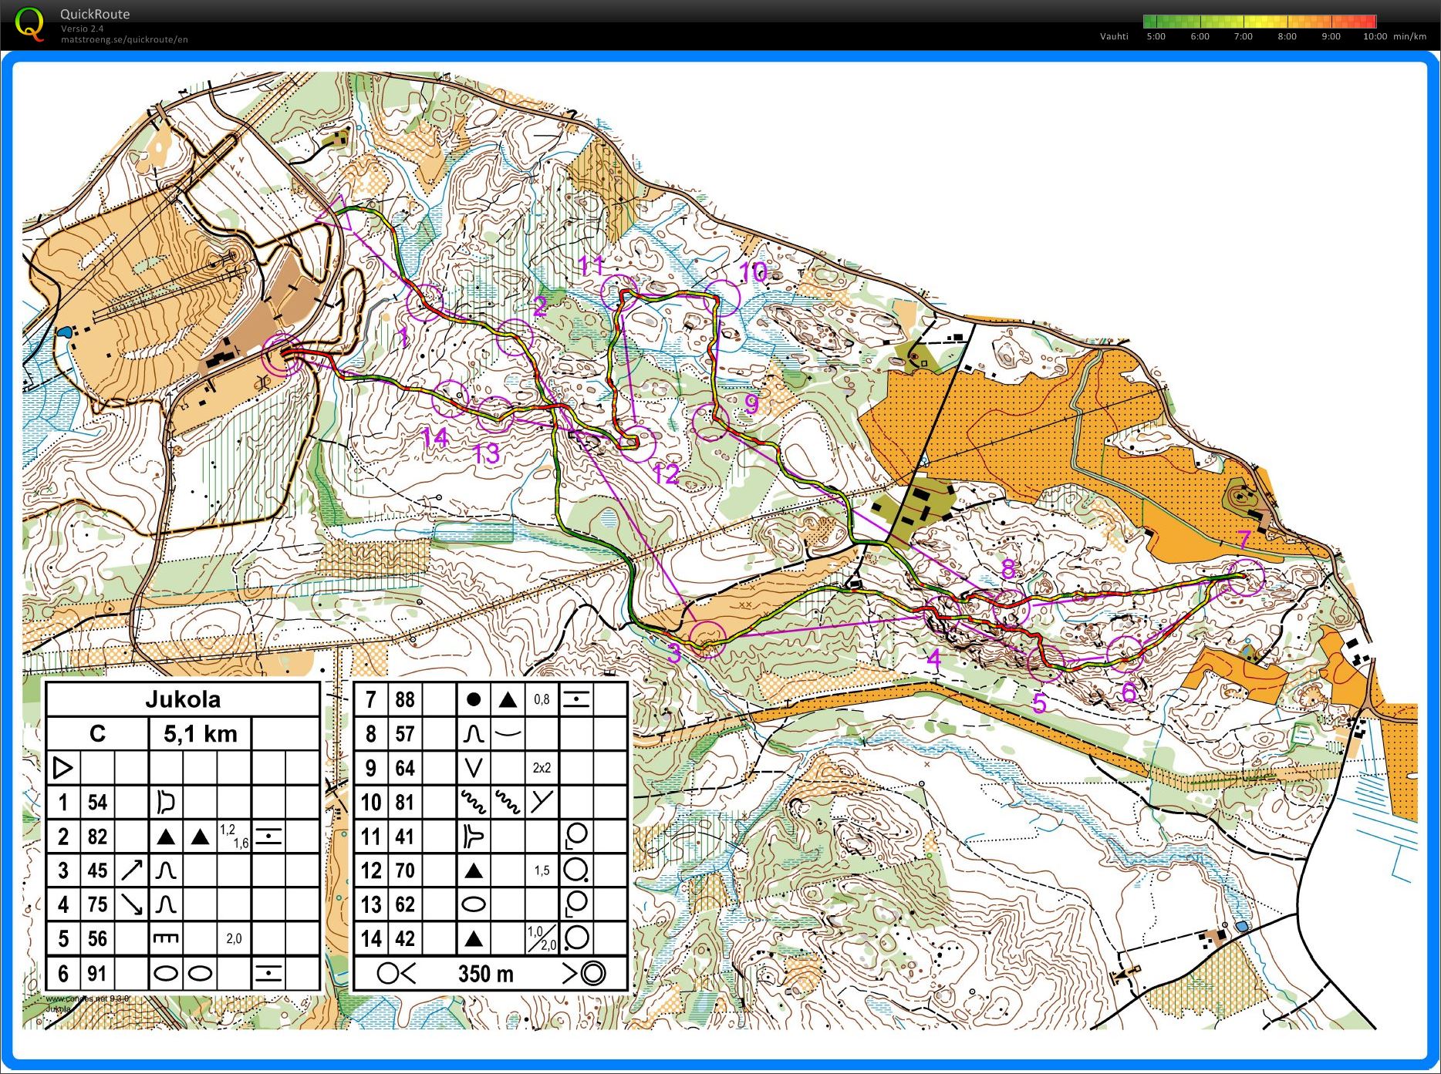Viewport: 1441px width, 1074px height.
Task: Click control circle 13 on the map
Action: click(495, 414)
